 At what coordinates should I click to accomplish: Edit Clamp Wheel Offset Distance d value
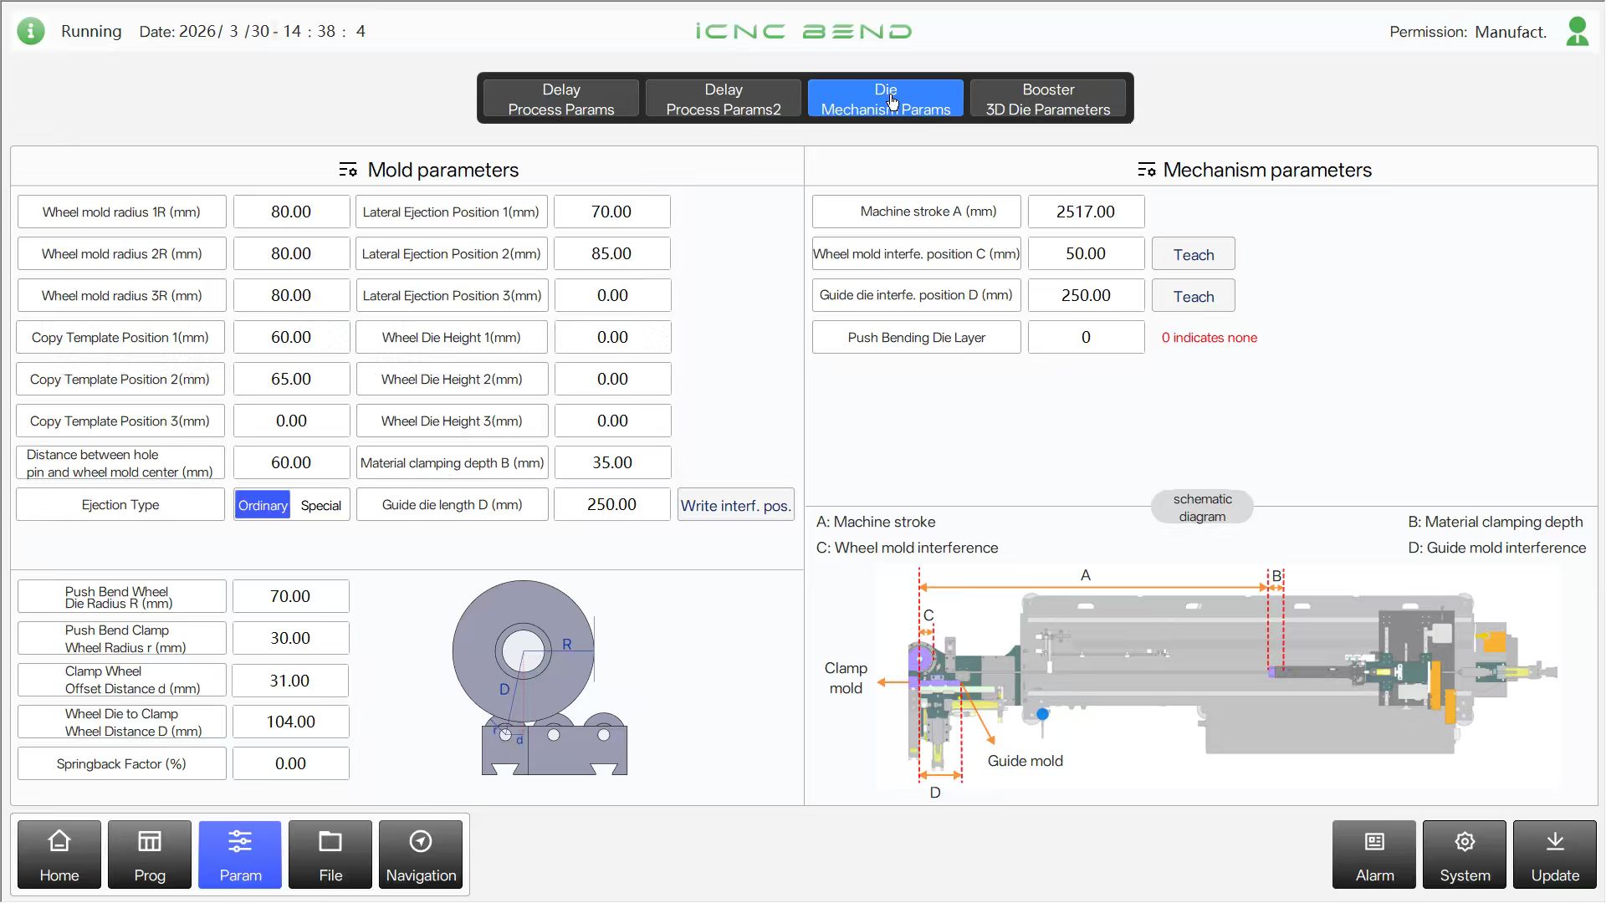(291, 681)
